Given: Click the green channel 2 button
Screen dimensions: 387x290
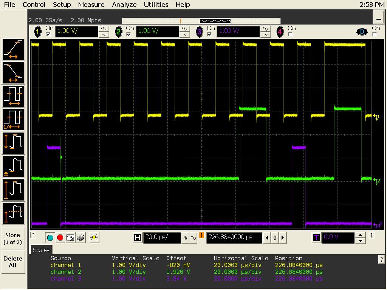Looking at the screenshot, I should click(118, 32).
